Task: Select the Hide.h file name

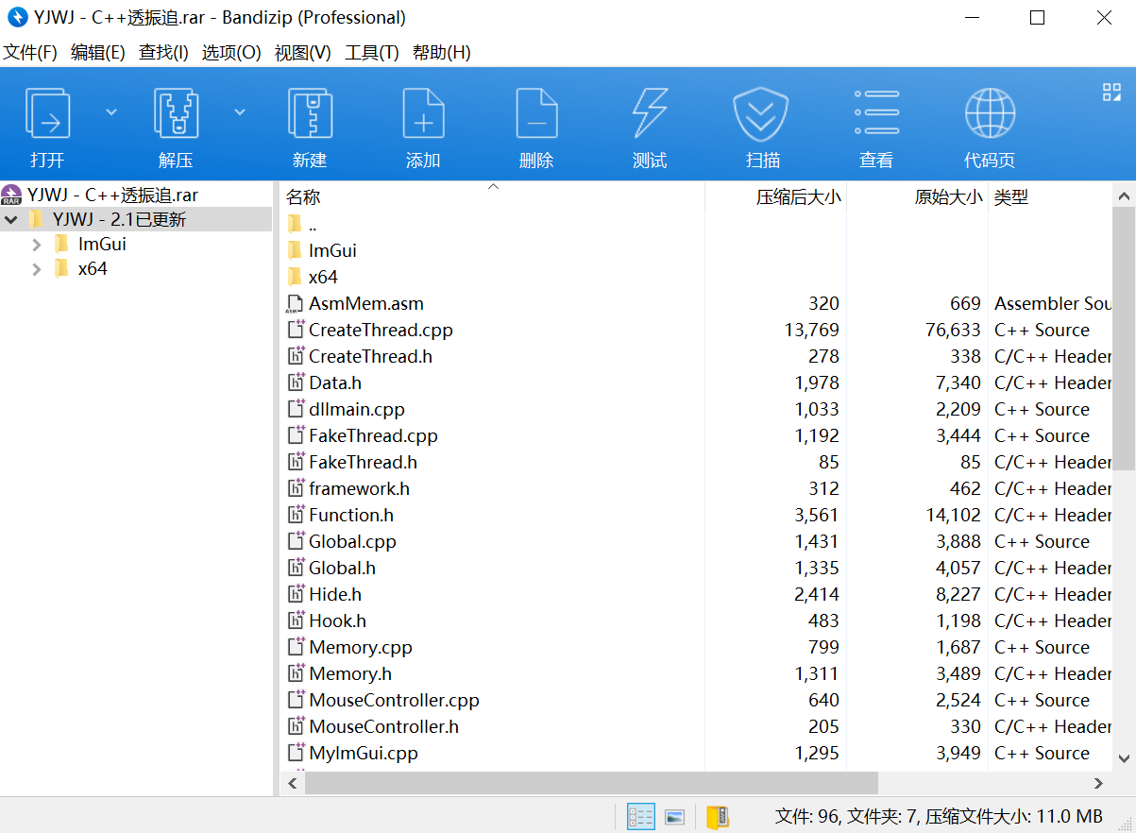Action: click(335, 594)
